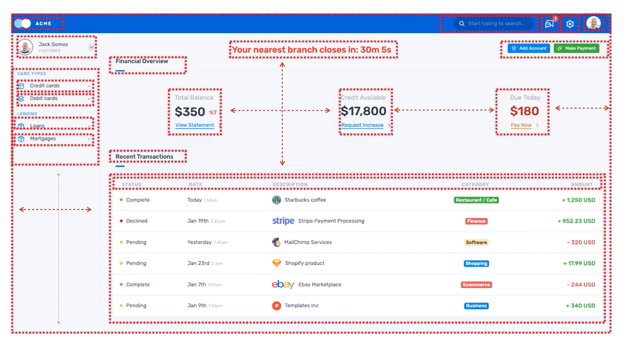Click the Loans box icon

click(x=21, y=126)
